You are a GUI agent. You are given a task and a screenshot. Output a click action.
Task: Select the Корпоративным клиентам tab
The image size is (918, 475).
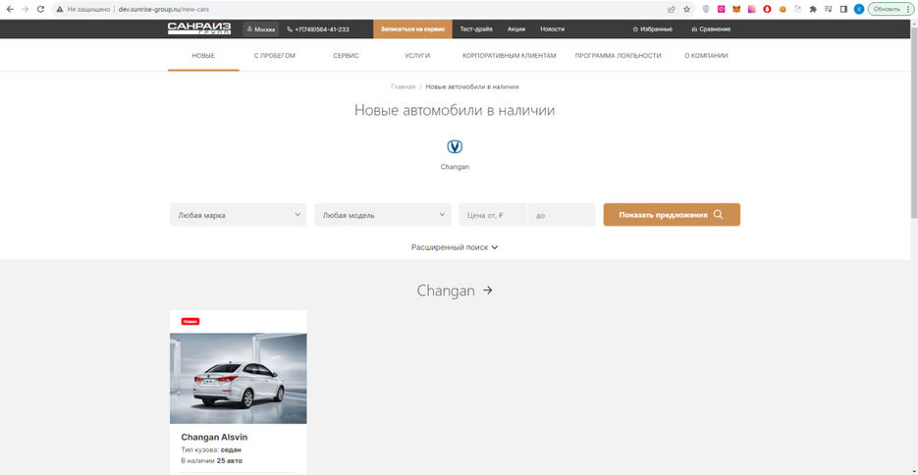pyautogui.click(x=510, y=56)
